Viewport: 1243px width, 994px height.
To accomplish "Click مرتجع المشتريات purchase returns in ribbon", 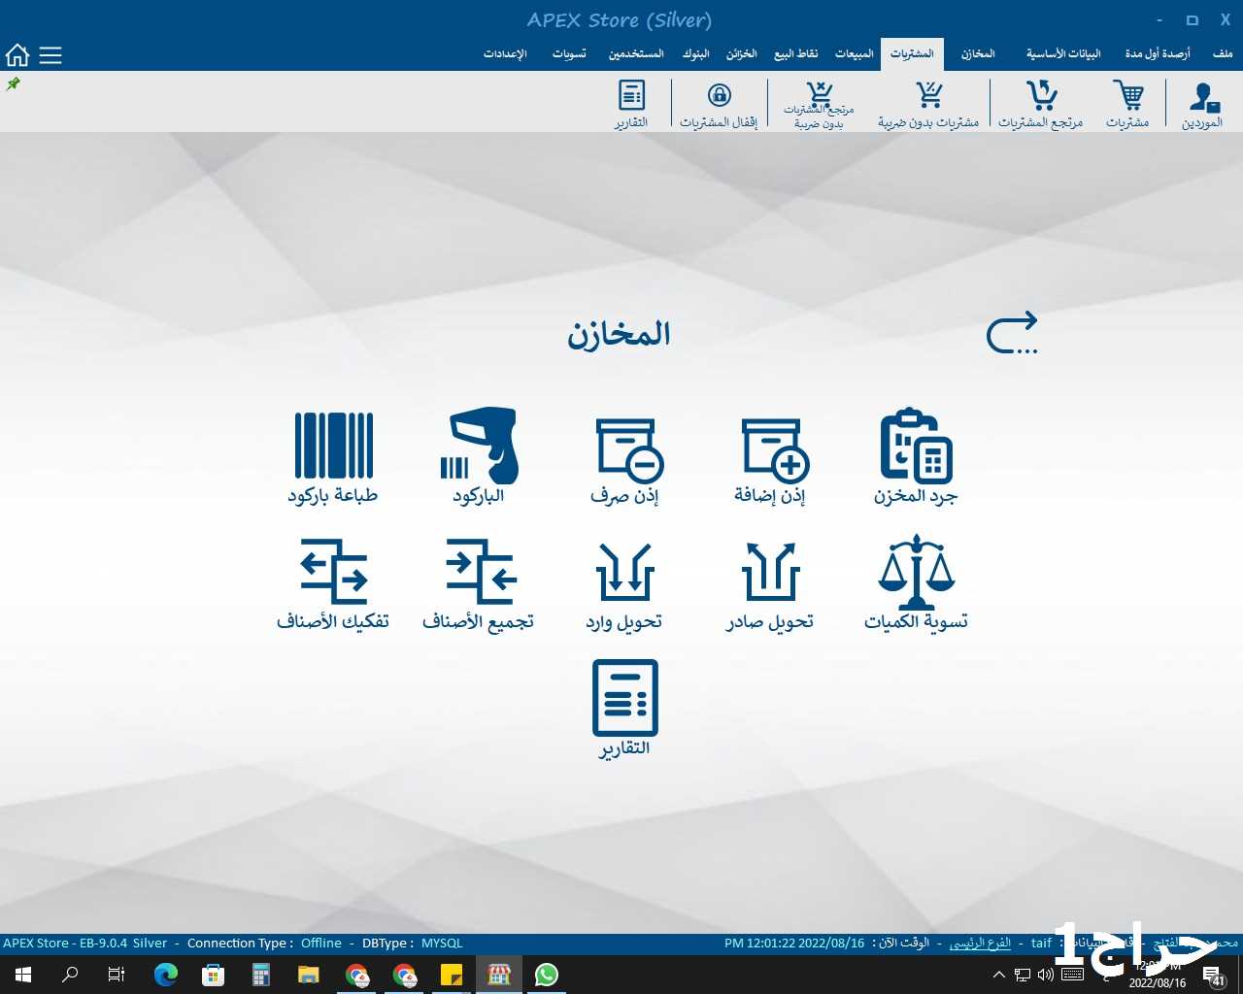I will [1040, 104].
